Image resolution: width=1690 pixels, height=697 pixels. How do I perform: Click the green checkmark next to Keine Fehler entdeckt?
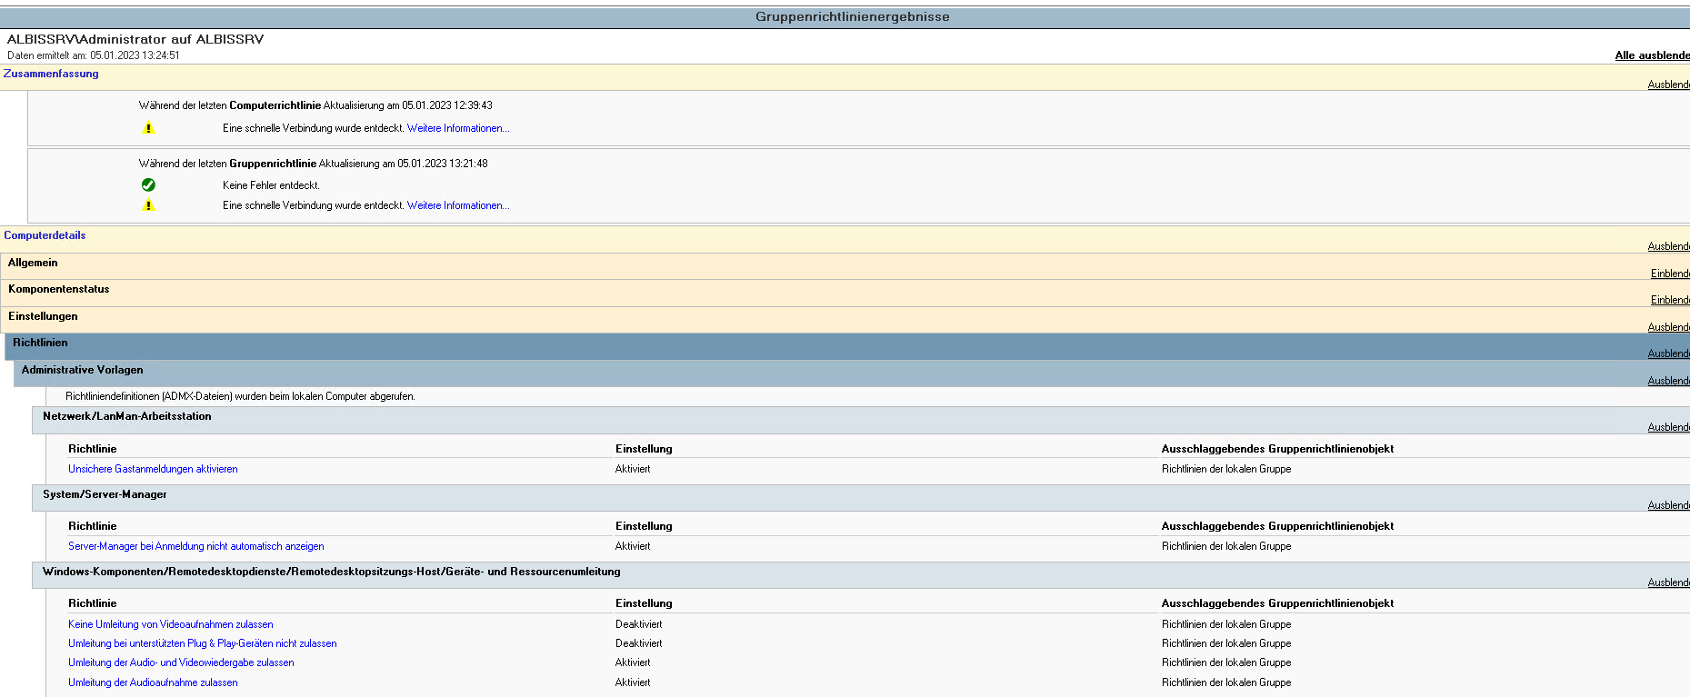(x=148, y=184)
